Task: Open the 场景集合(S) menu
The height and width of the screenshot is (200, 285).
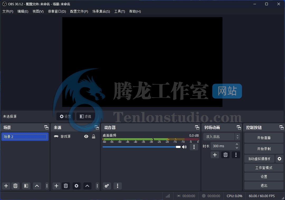Action: (101, 11)
